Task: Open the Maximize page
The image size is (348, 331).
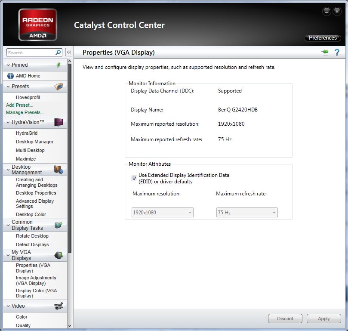Action: 26,159
